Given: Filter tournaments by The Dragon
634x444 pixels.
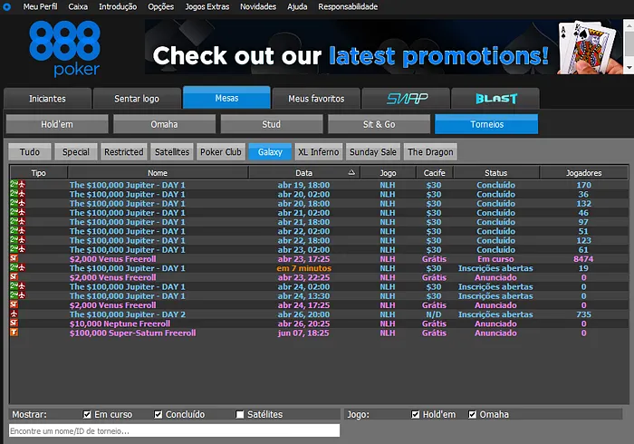Looking at the screenshot, I should tap(430, 151).
